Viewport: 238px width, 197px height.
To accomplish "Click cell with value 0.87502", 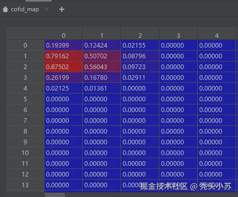I will 63,67.
